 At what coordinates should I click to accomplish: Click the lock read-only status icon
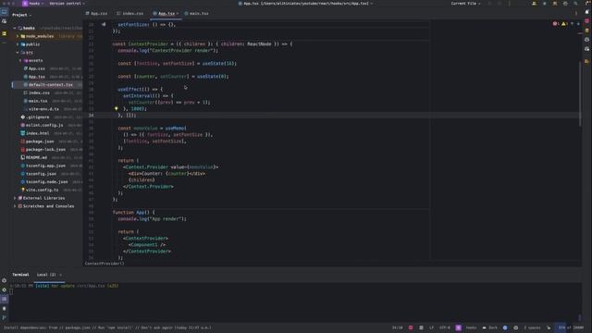pyautogui.click(x=549, y=327)
